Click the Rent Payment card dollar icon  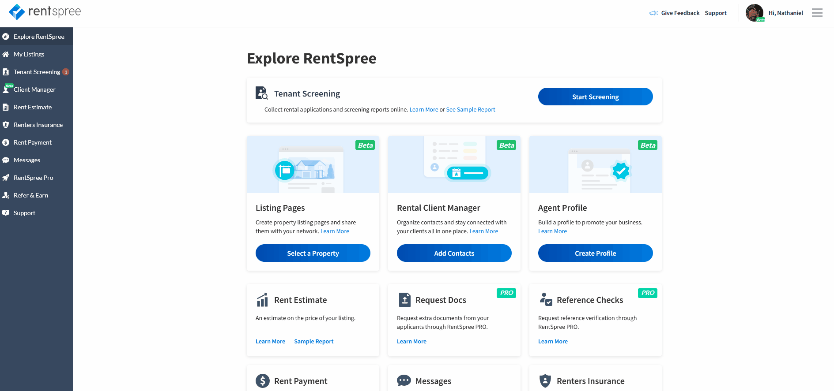263,381
